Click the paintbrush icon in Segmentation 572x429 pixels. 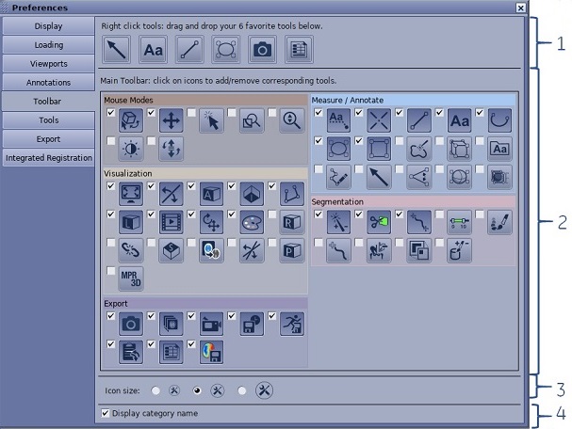tap(499, 222)
